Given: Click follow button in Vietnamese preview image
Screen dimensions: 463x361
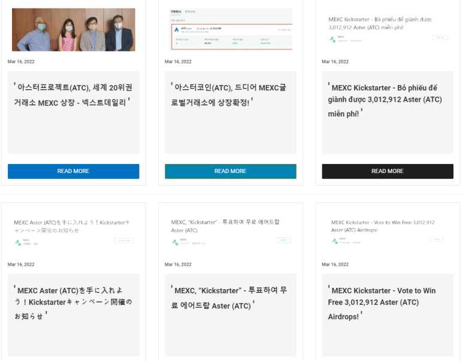Looking at the screenshot, I should click(440, 38).
